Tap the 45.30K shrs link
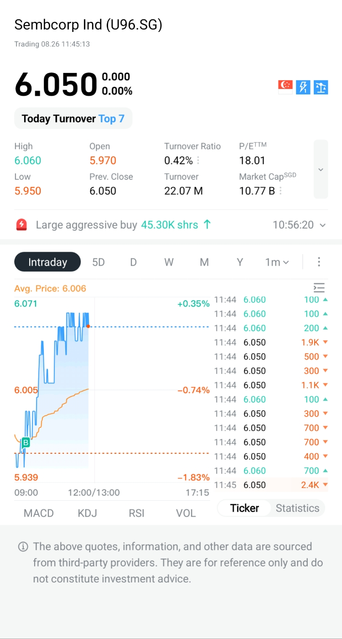Viewport: 342px width, 639px height. [x=170, y=225]
